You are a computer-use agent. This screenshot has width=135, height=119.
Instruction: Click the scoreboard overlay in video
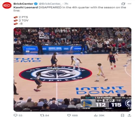(106, 103)
